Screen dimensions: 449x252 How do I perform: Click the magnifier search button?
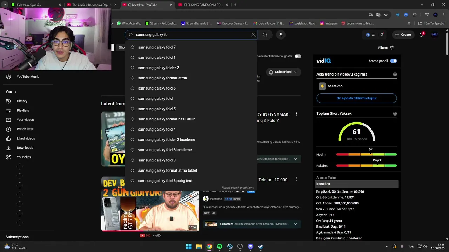pyautogui.click(x=265, y=35)
